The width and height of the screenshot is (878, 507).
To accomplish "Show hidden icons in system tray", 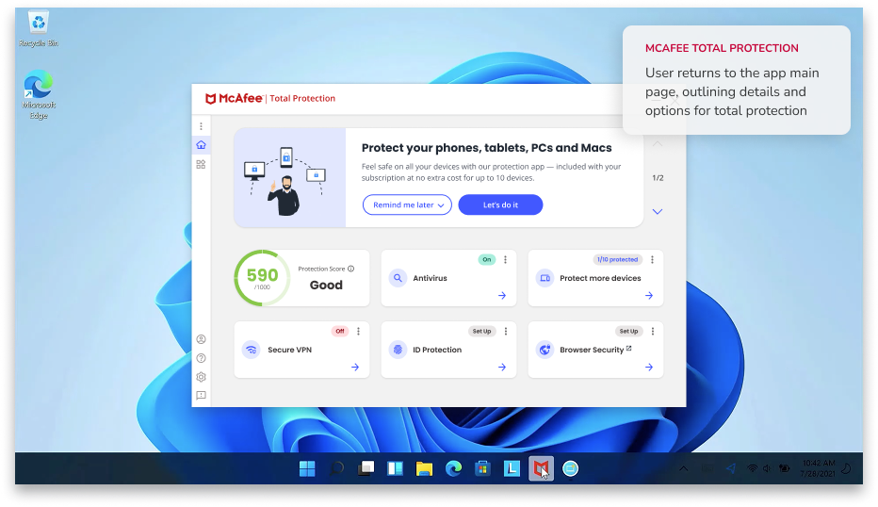I will (684, 468).
